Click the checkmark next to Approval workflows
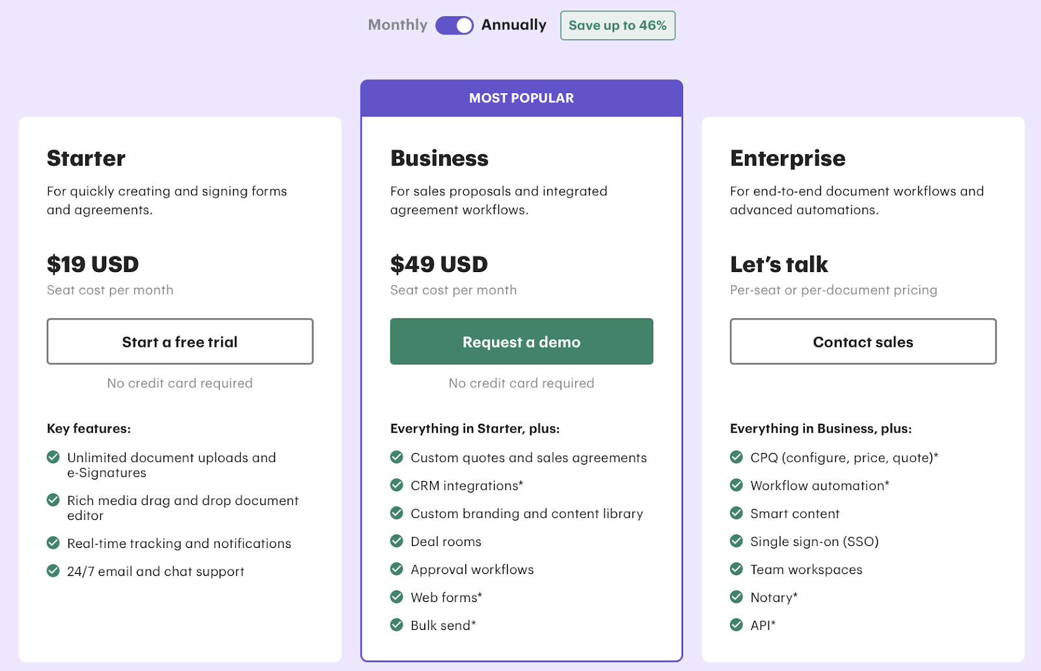The width and height of the screenshot is (1041, 671). [397, 569]
